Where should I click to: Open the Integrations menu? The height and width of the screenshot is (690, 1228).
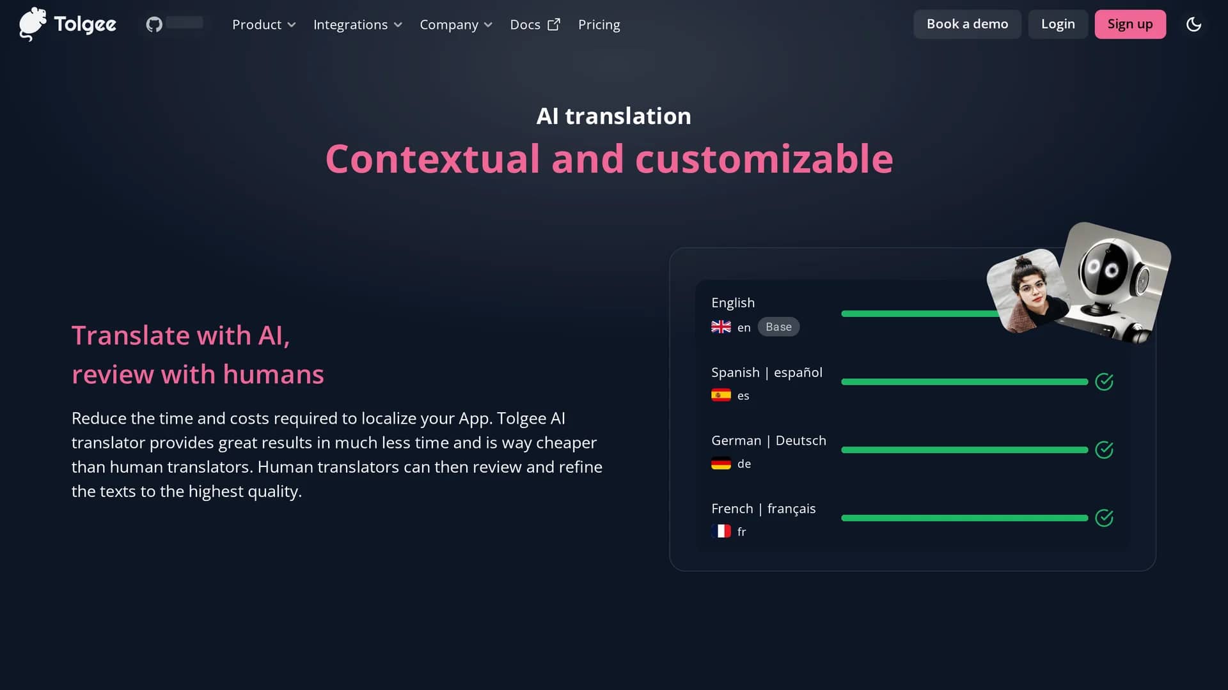358,24
